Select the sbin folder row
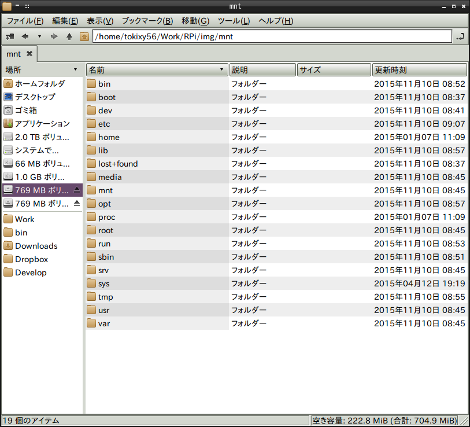Image resolution: width=470 pixels, height=427 pixels. click(276, 256)
